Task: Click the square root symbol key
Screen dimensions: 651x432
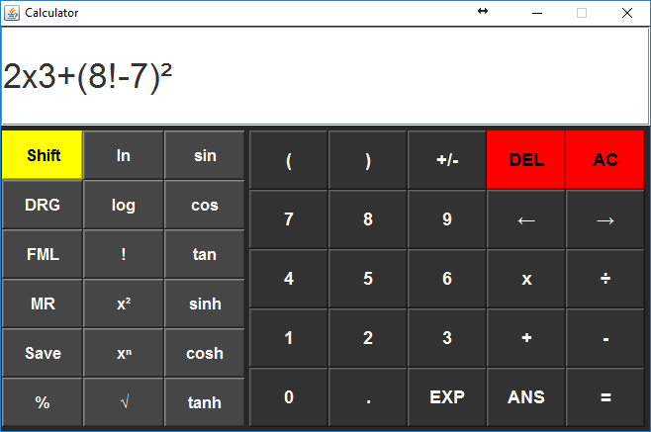Action: (124, 402)
